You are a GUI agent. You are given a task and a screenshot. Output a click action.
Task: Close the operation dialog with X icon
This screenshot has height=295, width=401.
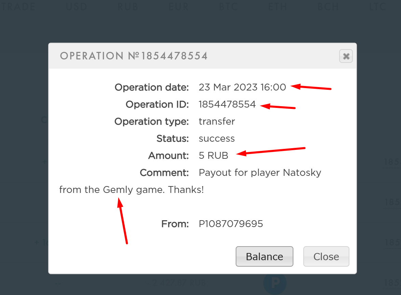[346, 56]
